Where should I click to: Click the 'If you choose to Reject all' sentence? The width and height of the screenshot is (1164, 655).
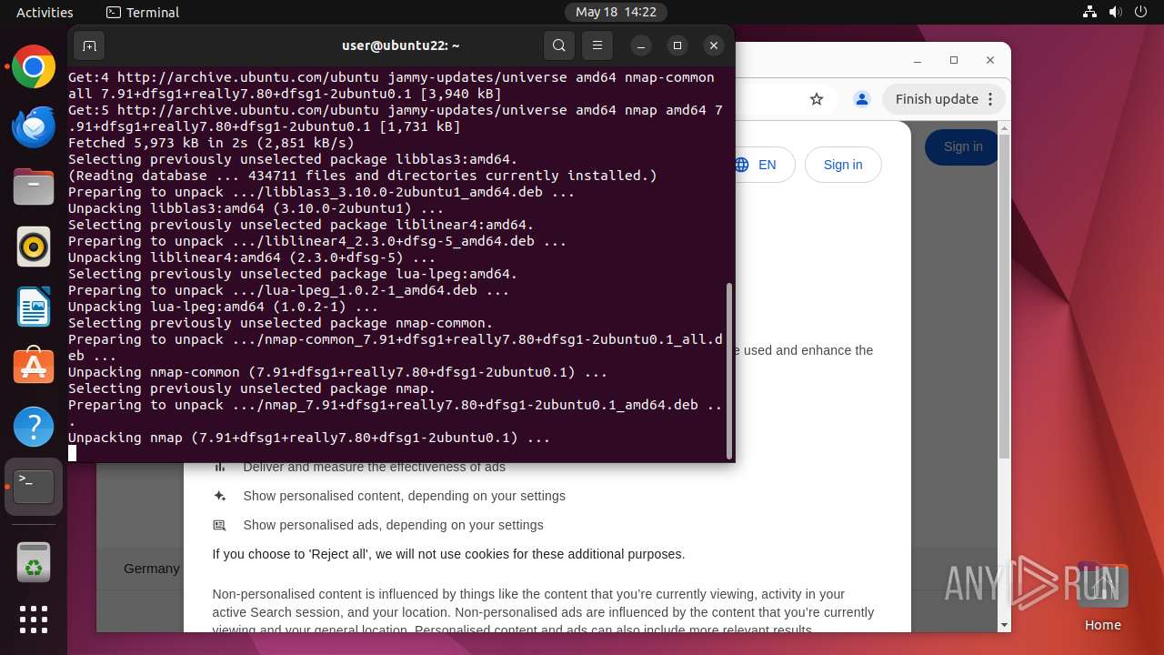pyautogui.click(x=448, y=554)
